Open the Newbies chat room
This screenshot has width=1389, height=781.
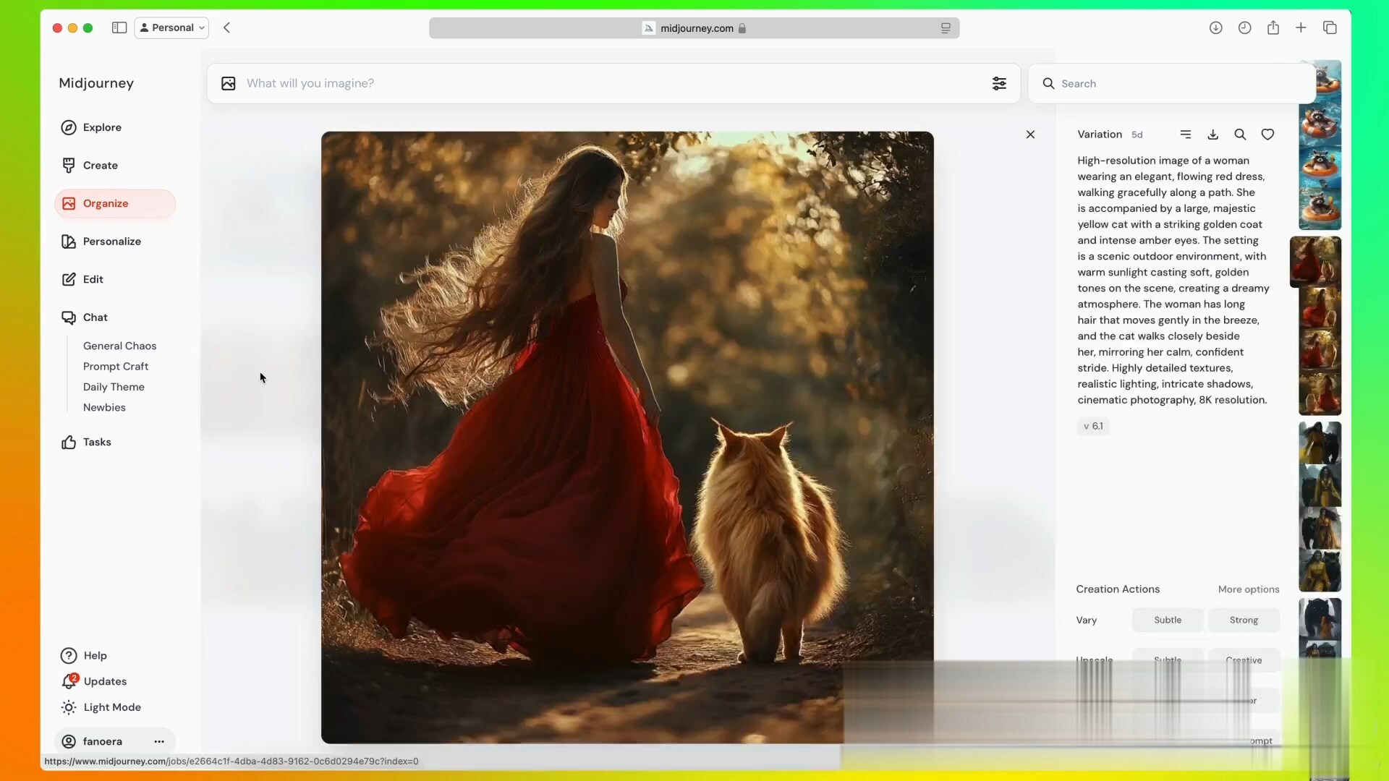104,408
